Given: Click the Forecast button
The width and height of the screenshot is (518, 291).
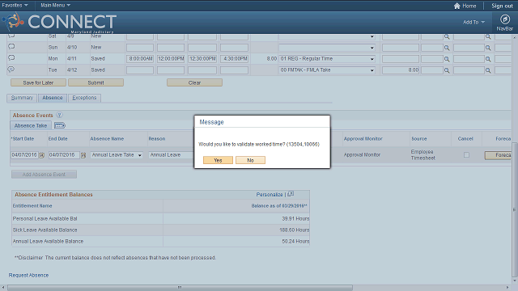Looking at the screenshot, I should [498, 155].
